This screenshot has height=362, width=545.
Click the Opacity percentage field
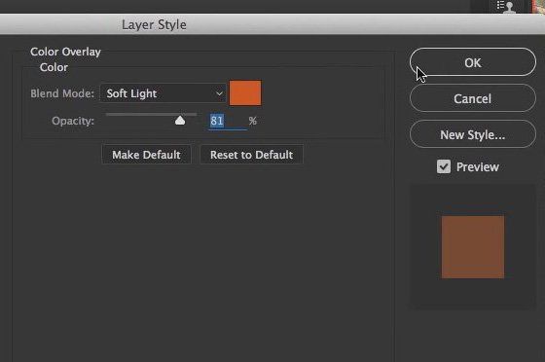[228, 121]
